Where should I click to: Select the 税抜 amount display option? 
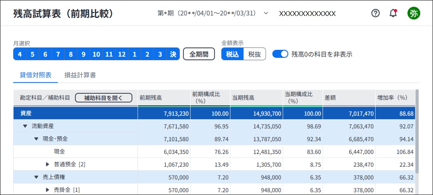pos(255,54)
